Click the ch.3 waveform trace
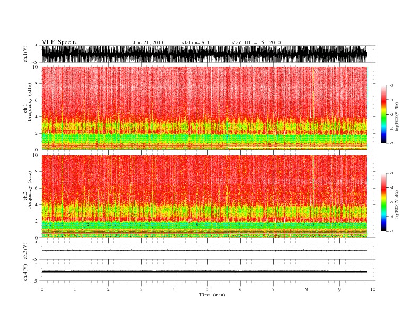This screenshot has width=420, height=325. tap(204, 250)
